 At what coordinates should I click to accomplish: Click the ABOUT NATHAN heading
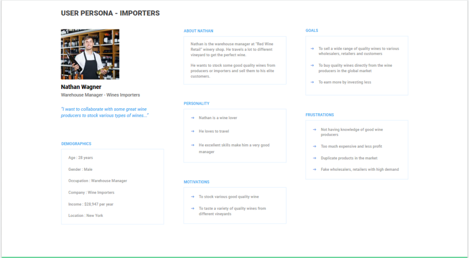tap(198, 31)
